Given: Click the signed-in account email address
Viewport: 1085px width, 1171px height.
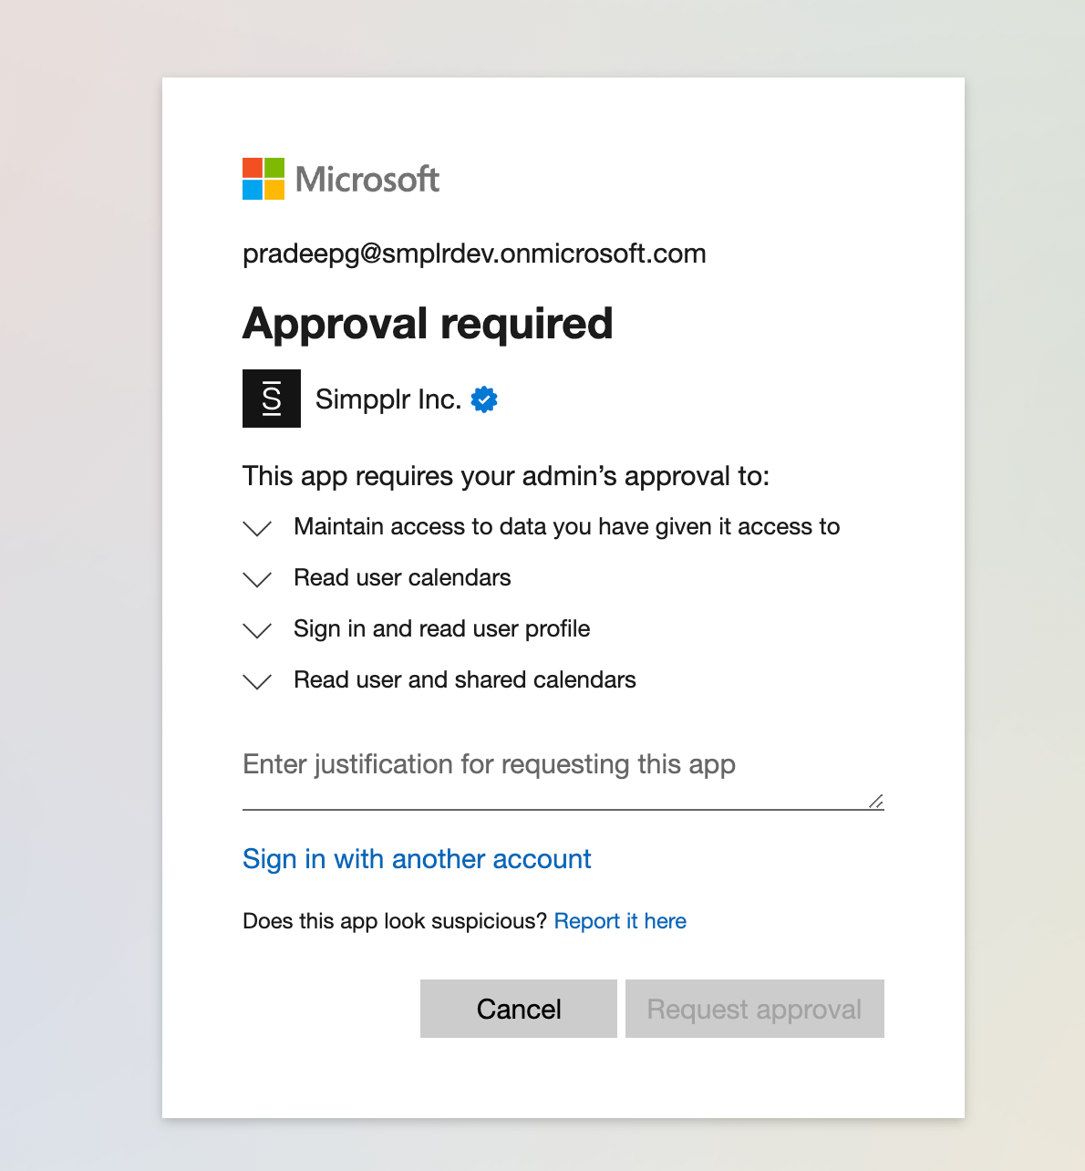Looking at the screenshot, I should click(x=474, y=254).
